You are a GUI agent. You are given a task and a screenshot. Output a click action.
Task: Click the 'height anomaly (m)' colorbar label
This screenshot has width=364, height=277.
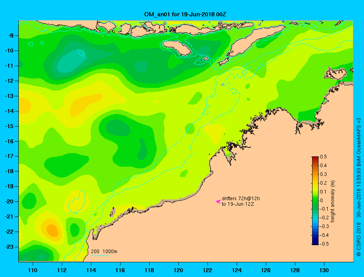pyautogui.click(x=332, y=201)
